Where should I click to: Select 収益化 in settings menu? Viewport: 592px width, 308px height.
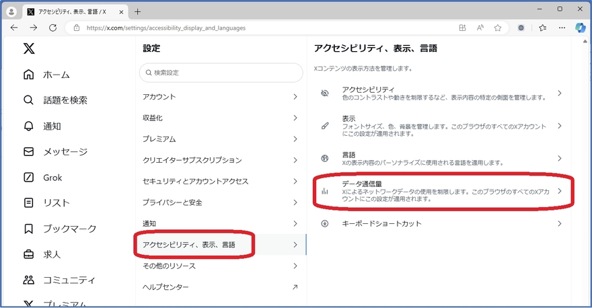[221, 118]
